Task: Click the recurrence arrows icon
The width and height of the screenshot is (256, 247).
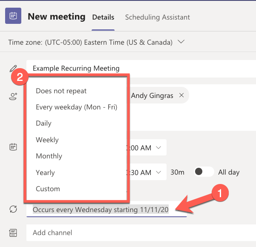Action: click(13, 209)
